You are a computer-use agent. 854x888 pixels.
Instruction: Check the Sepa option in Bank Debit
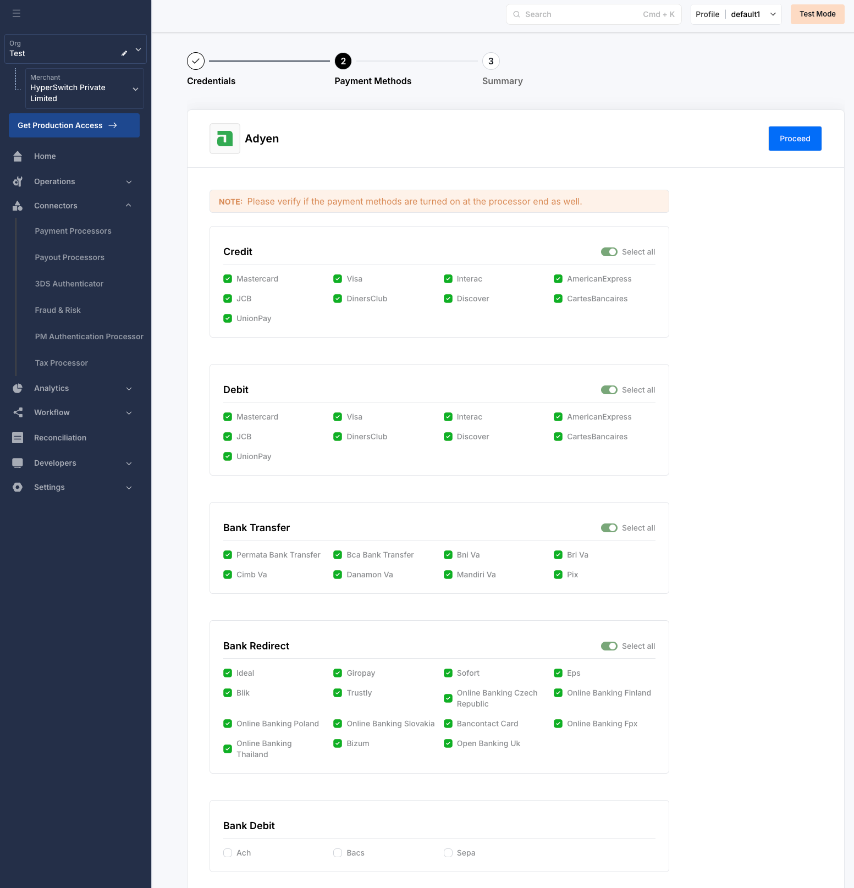pos(448,853)
